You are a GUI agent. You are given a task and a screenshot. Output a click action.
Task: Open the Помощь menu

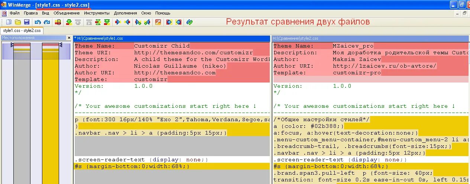[163, 13]
